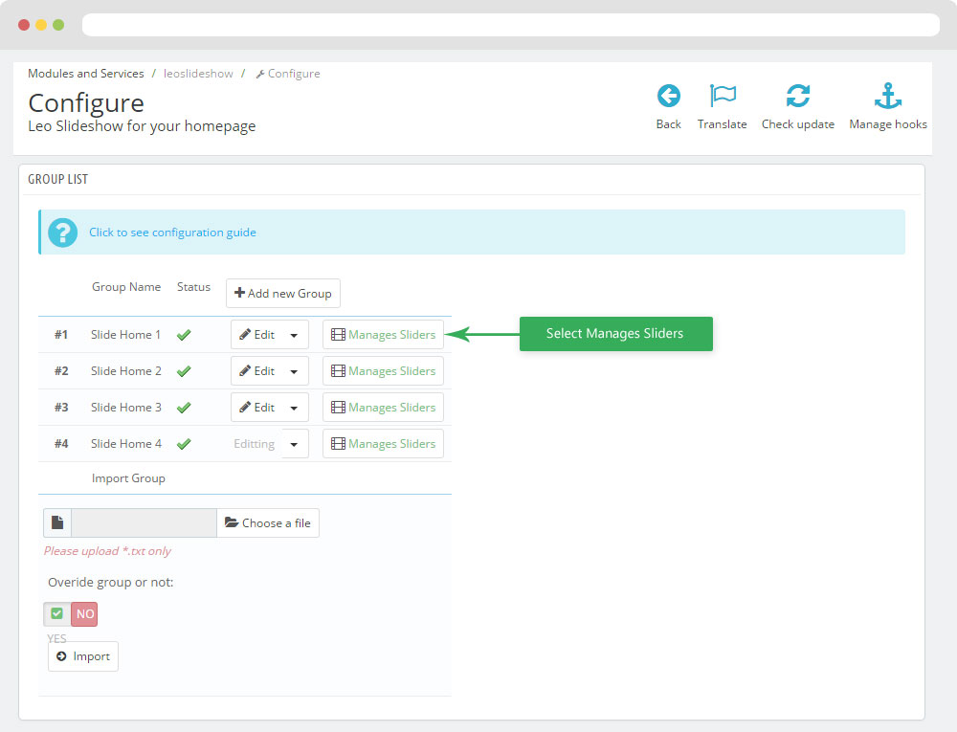Click 'Please upload *.txt only' notice
The height and width of the screenshot is (732, 957).
(107, 551)
